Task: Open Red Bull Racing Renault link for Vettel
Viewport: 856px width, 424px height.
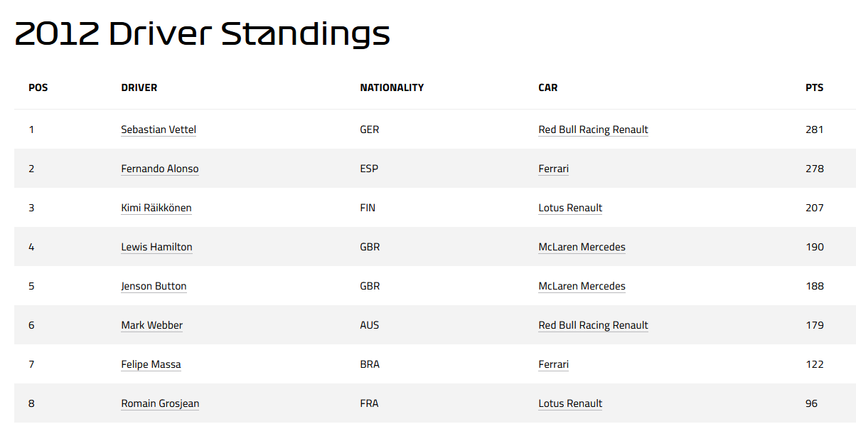Action: pyautogui.click(x=594, y=129)
